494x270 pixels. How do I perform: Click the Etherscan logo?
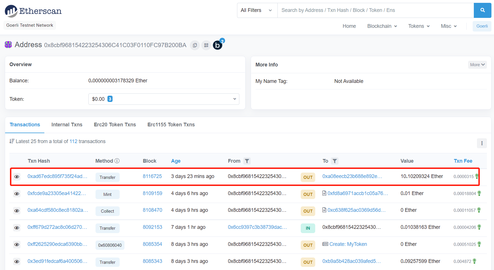33,11
